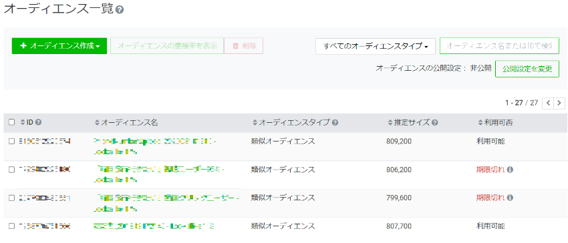The image size is (568, 243).
Task: Go to previous page with left arrow
Action: point(548,103)
